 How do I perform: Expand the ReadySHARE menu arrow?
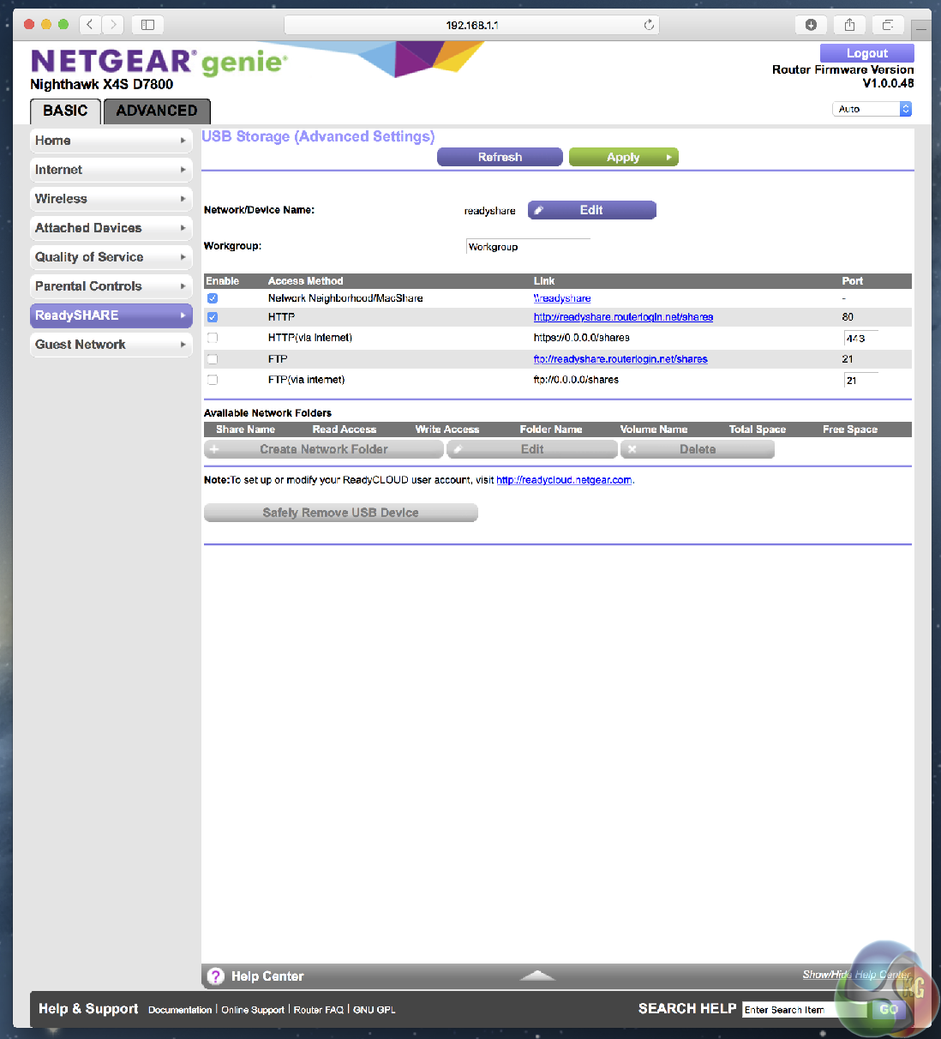point(183,315)
